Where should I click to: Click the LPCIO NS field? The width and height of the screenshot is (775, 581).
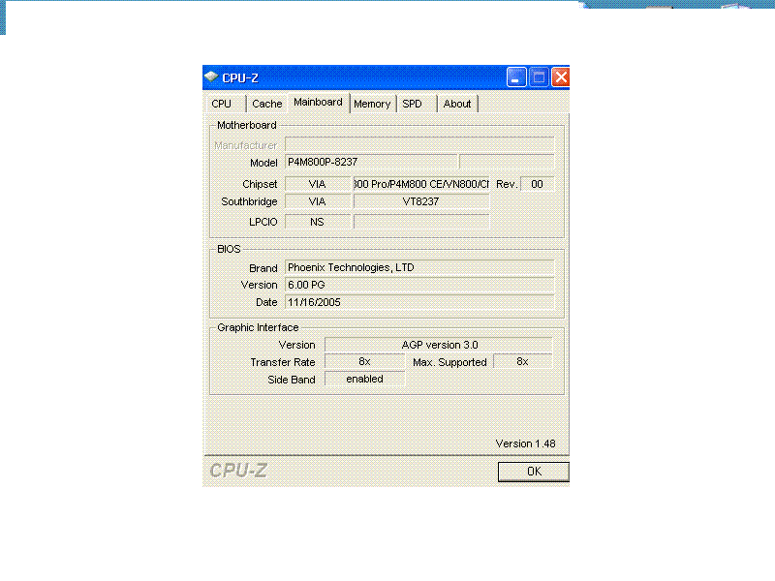[x=318, y=222]
